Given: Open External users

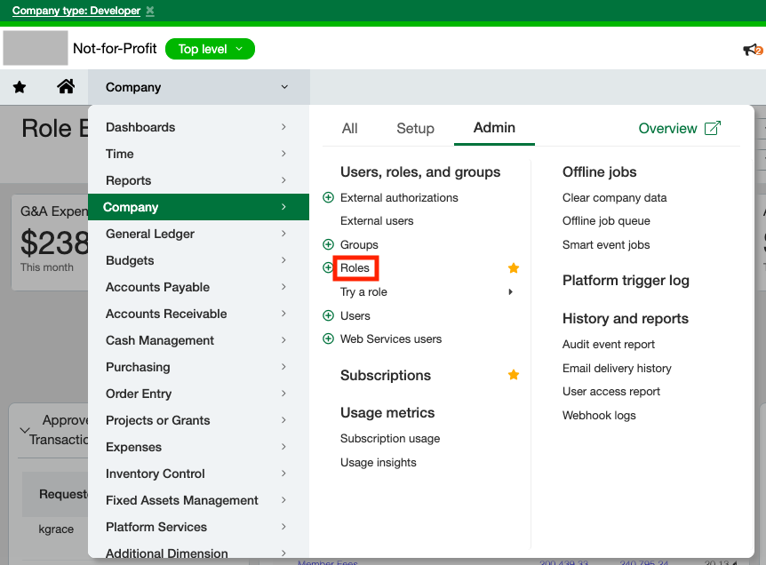Looking at the screenshot, I should [377, 220].
